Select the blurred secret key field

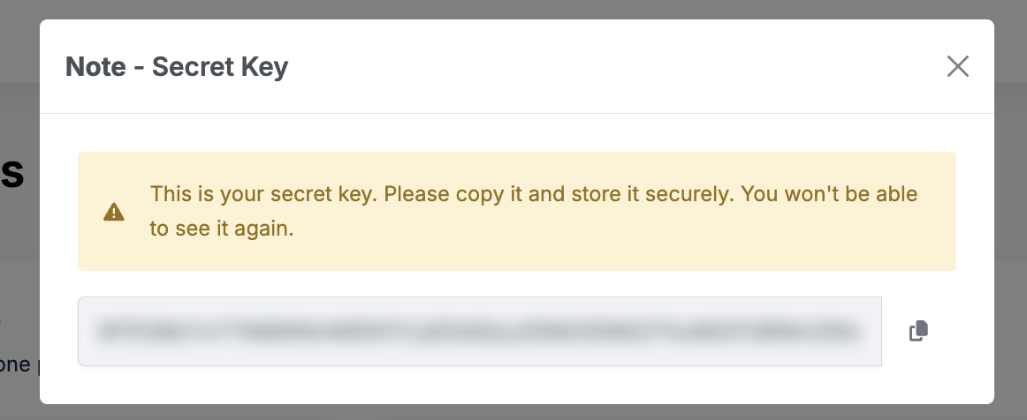(479, 331)
